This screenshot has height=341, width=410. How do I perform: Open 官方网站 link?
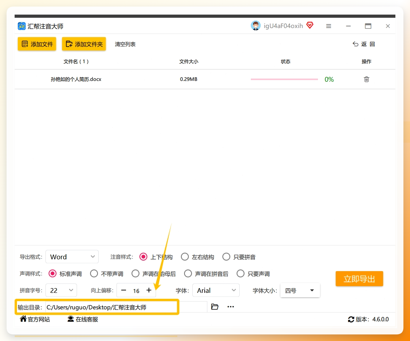click(35, 319)
